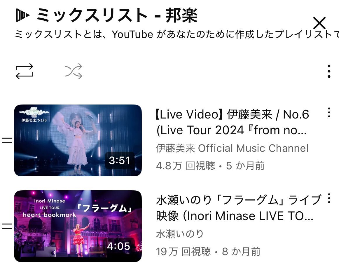This screenshot has width=339, height=263.
Task: Click the reorder handle beside the フラーグム video
Action: click(x=7, y=226)
